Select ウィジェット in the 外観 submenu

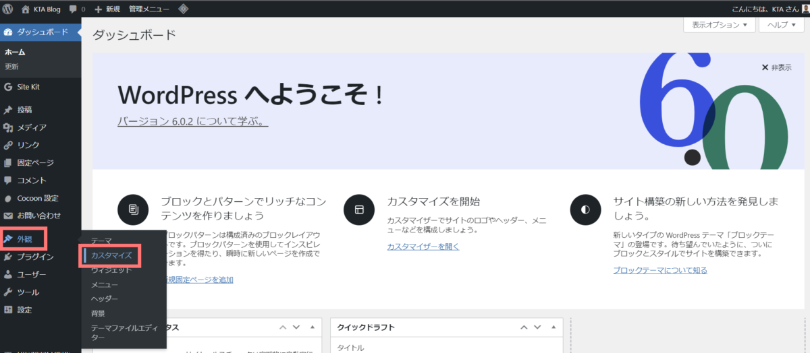[x=111, y=269]
